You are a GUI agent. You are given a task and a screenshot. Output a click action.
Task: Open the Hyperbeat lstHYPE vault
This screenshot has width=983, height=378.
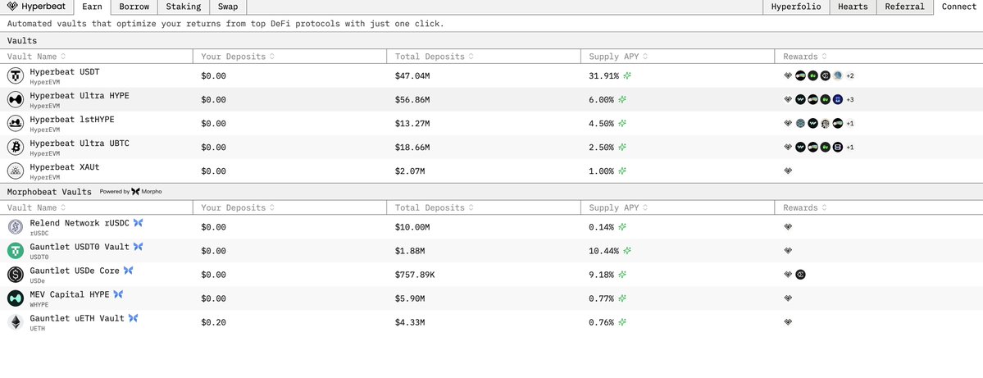(x=492, y=124)
